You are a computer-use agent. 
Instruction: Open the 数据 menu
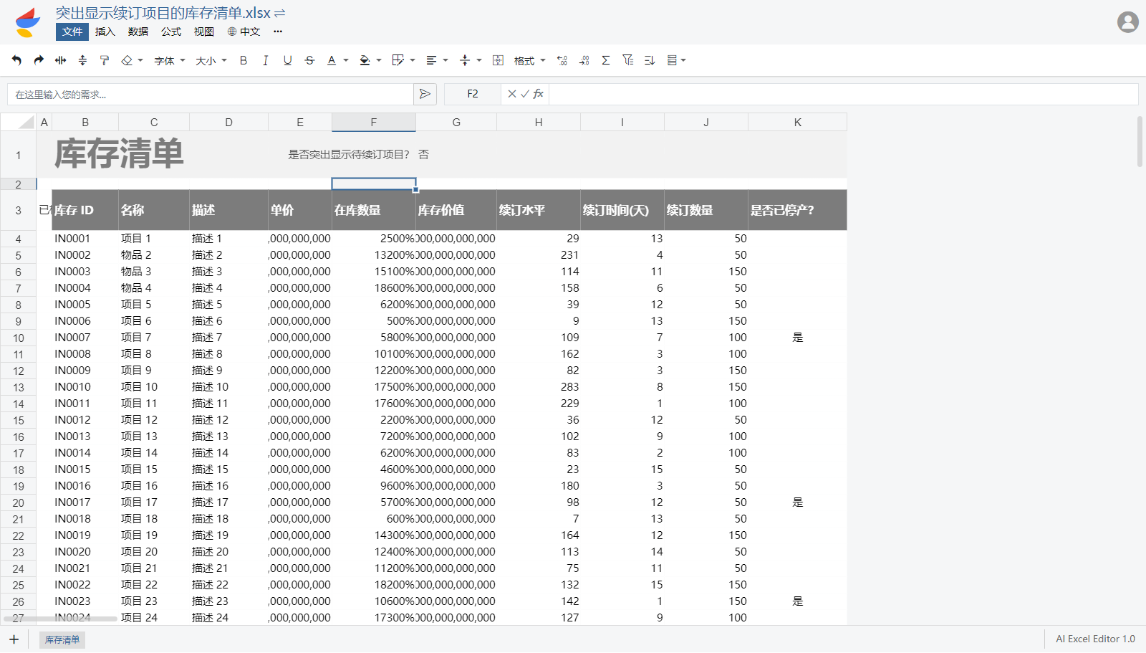[x=138, y=32]
